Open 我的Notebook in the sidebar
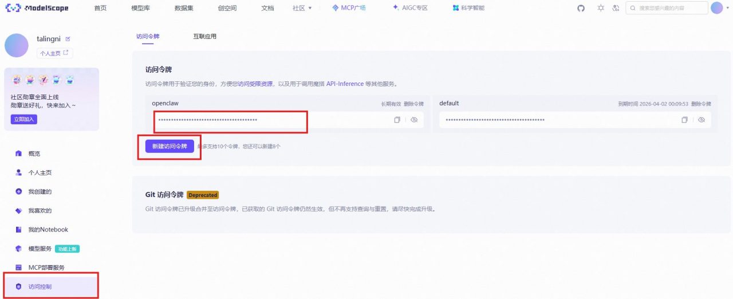 click(48, 230)
